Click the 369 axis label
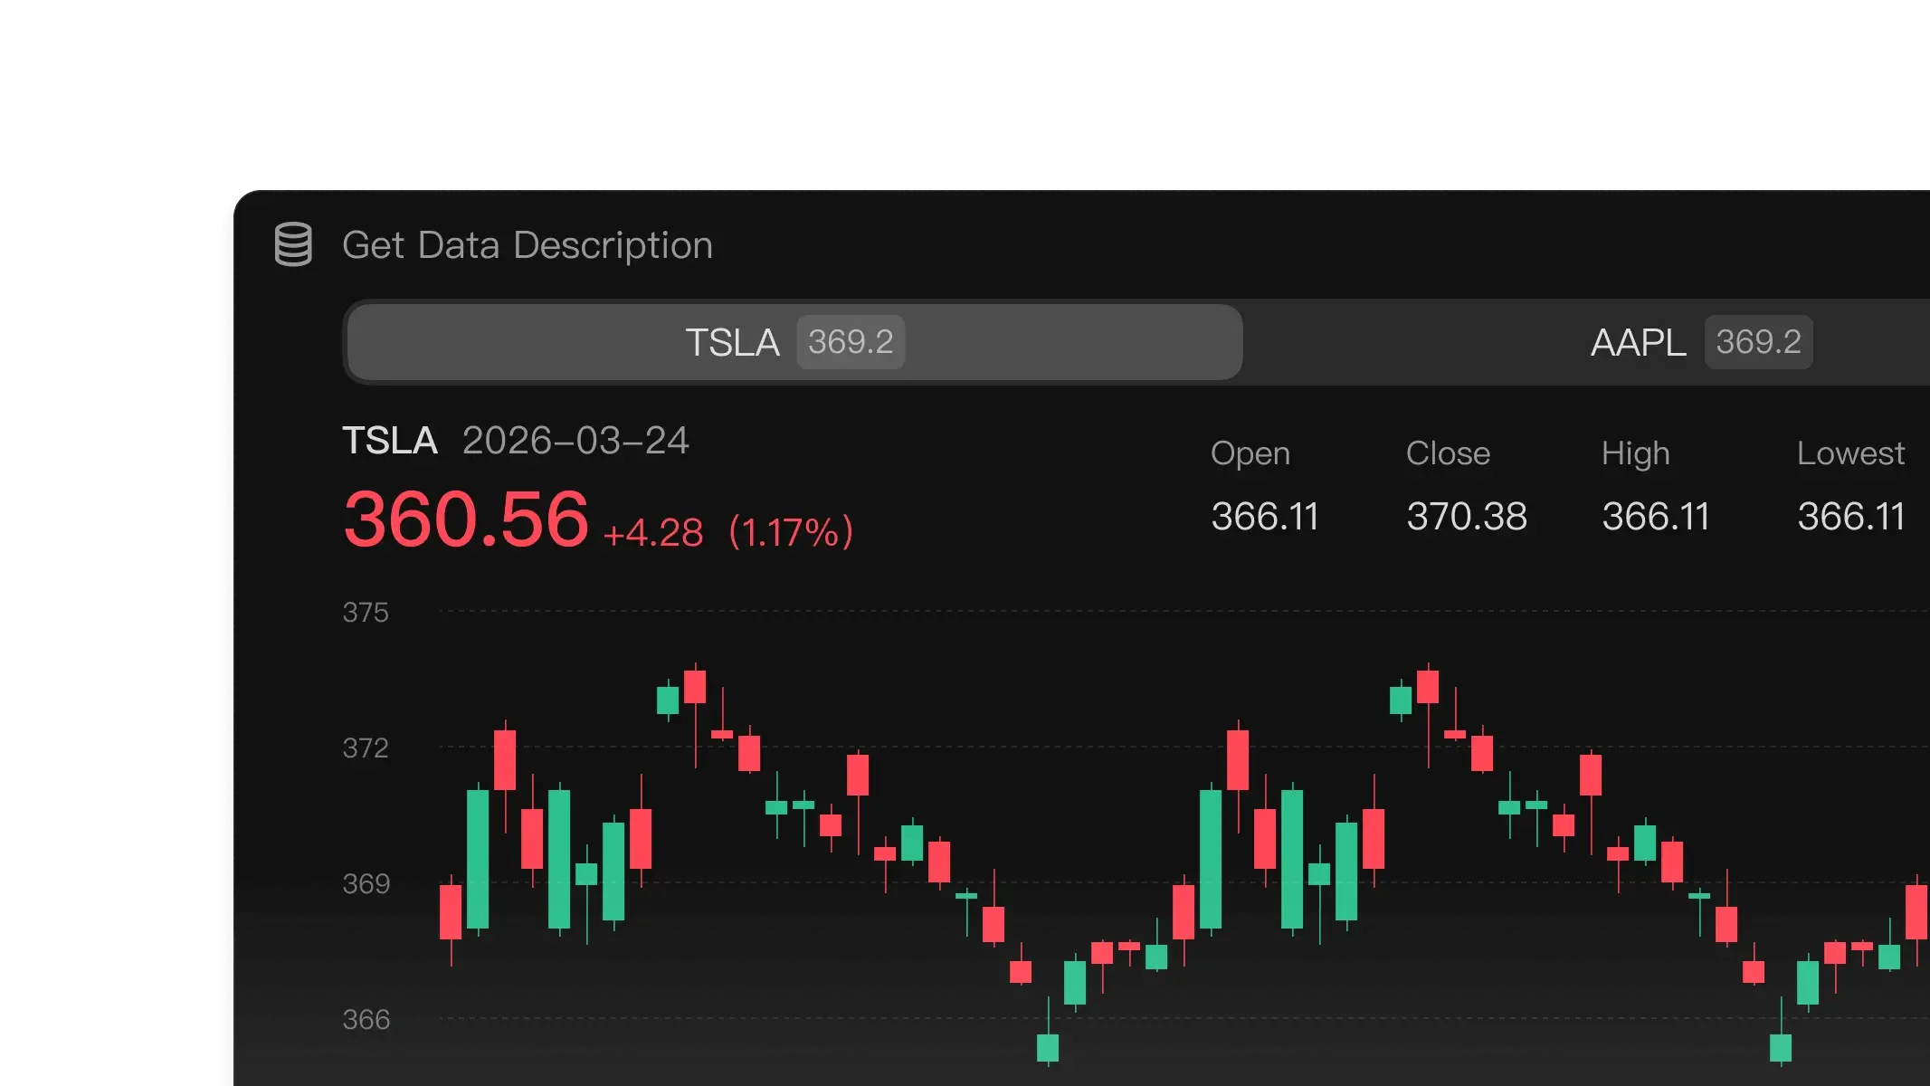This screenshot has width=1930, height=1086. click(366, 884)
